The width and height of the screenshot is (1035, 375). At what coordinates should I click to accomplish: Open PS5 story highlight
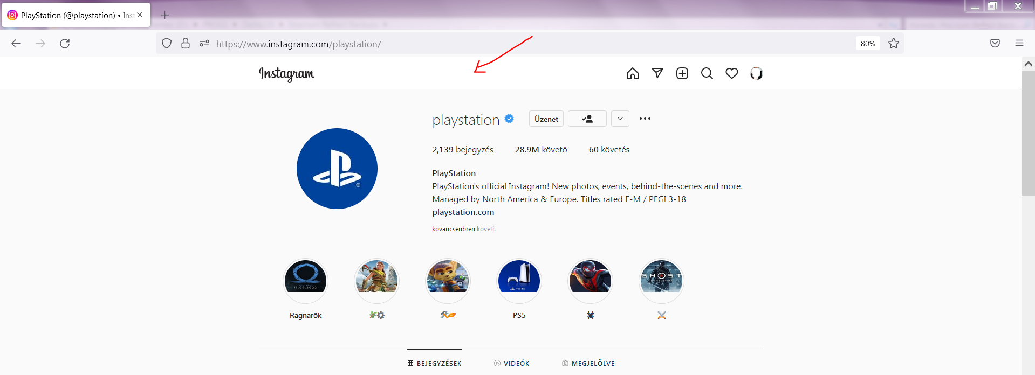519,281
